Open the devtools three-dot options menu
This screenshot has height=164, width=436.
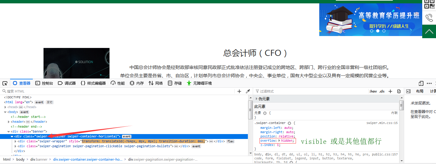[x=429, y=83]
